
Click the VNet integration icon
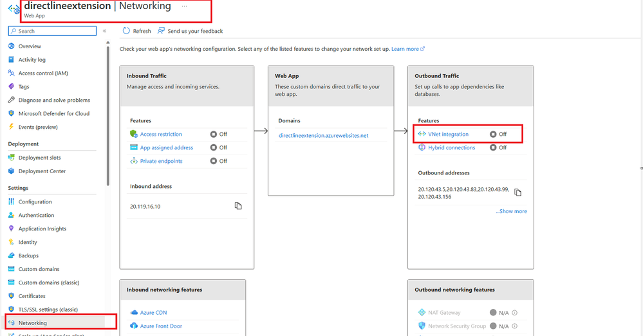[422, 134]
